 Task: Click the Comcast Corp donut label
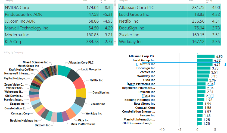pos(20,114)
